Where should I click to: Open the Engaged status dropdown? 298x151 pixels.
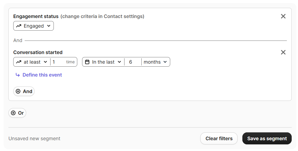click(33, 26)
